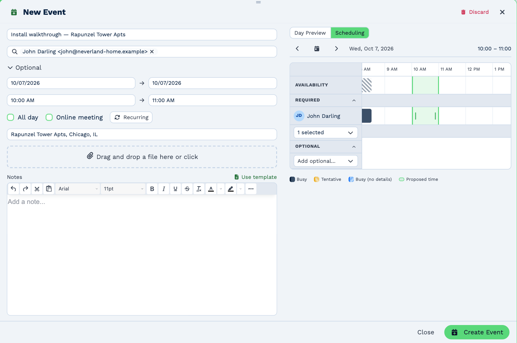517x343 pixels.
Task: Open highlight color dropdown arrow
Action: pos(241,189)
